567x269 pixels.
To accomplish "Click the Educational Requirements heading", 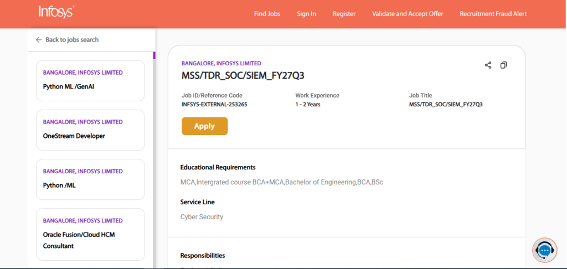I will click(218, 167).
